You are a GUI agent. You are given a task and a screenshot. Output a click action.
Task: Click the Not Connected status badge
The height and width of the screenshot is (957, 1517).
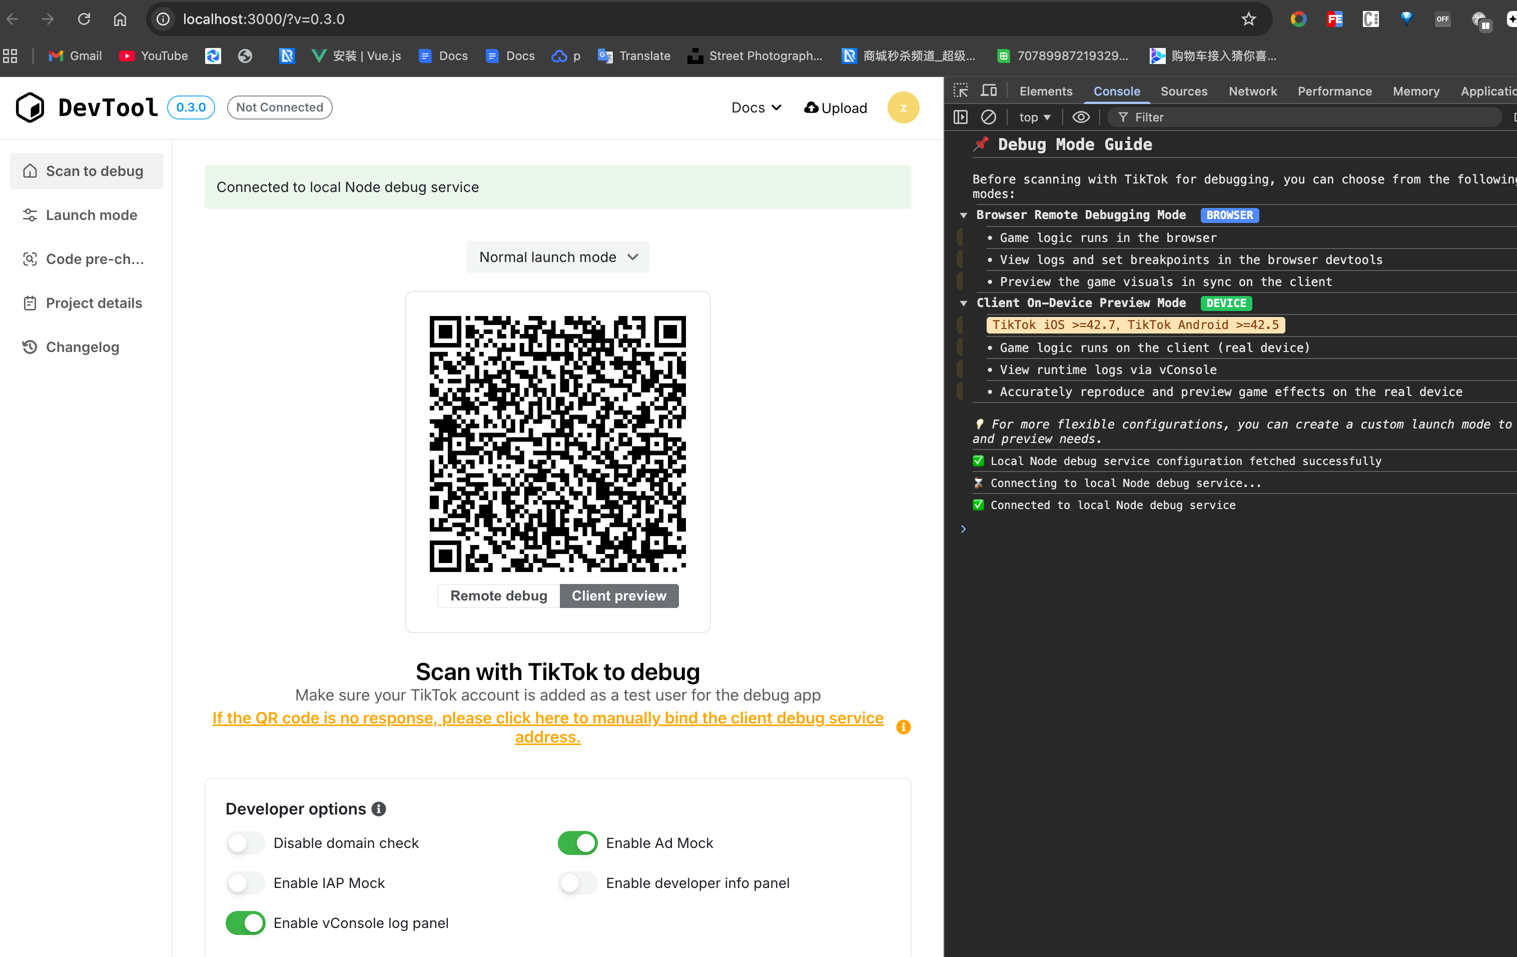280,107
